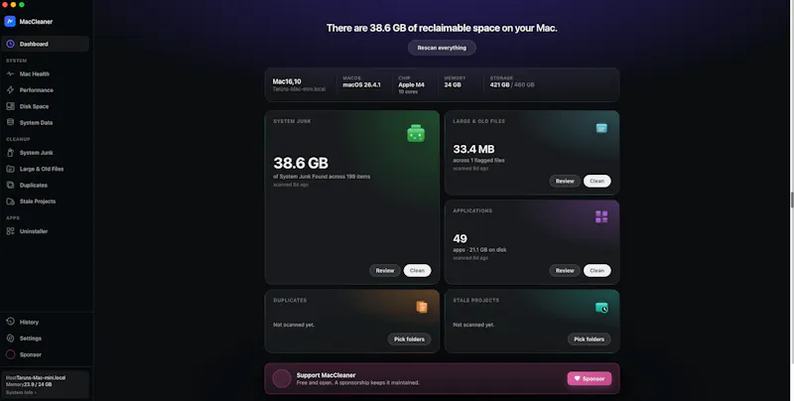Screen dimensions: 794x401
Task: Click the vertical scrollbar on right edge
Action: (x=791, y=200)
